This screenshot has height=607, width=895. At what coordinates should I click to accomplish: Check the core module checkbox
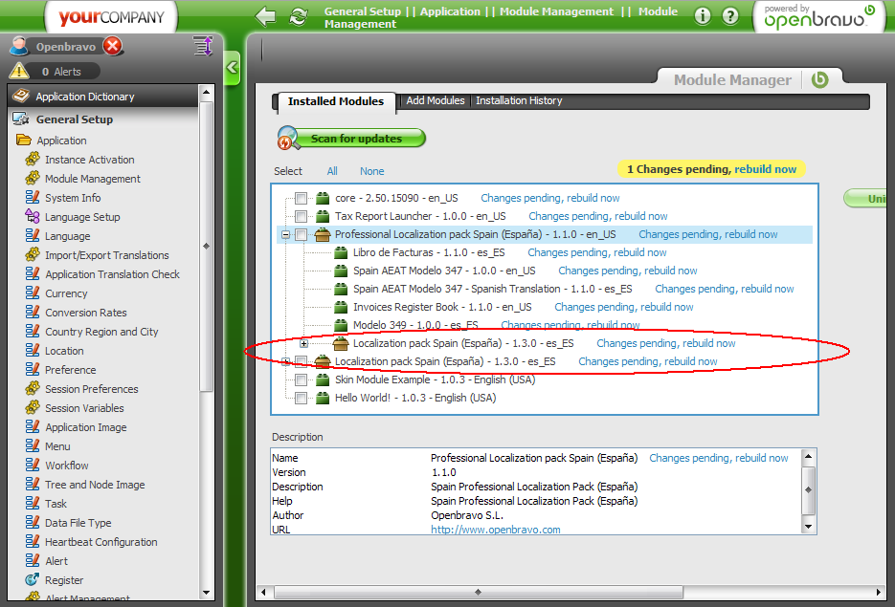click(301, 198)
